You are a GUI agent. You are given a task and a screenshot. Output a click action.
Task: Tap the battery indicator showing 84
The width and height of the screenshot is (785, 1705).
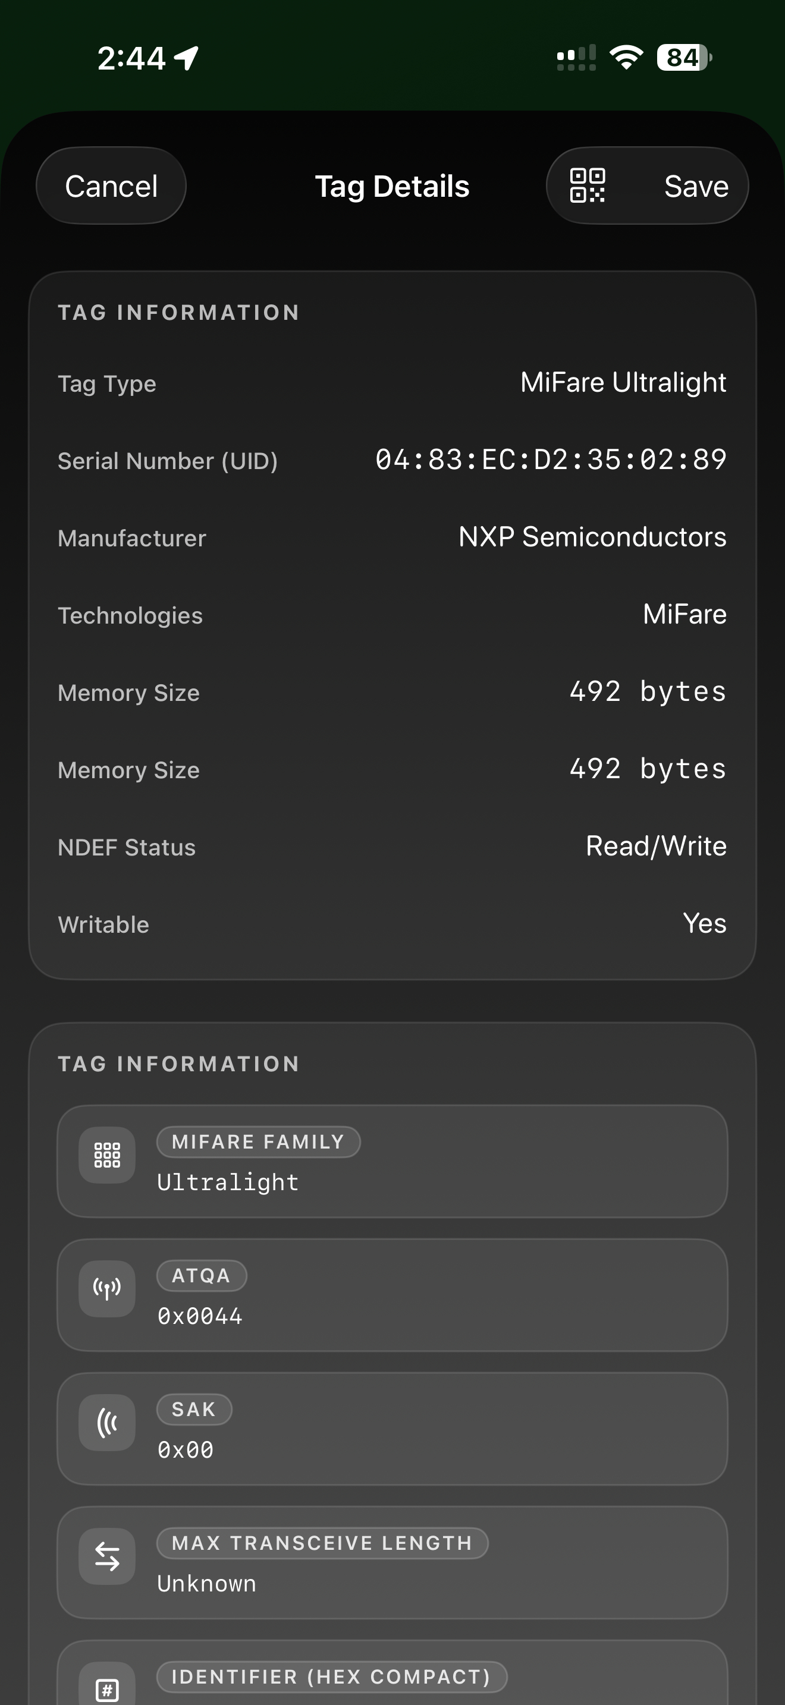682,58
